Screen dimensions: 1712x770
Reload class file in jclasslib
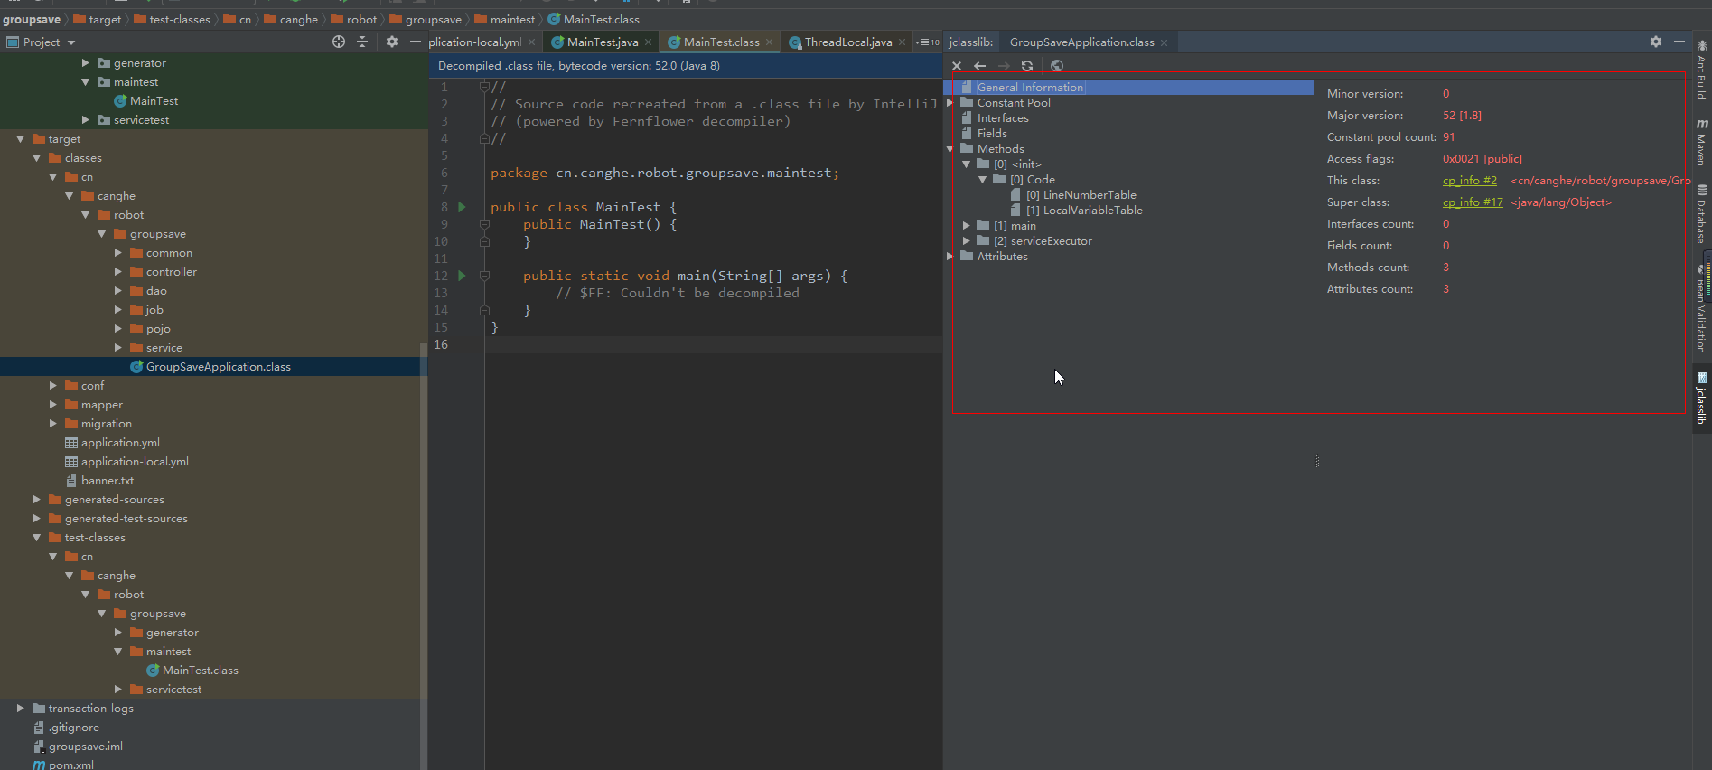(x=1027, y=66)
